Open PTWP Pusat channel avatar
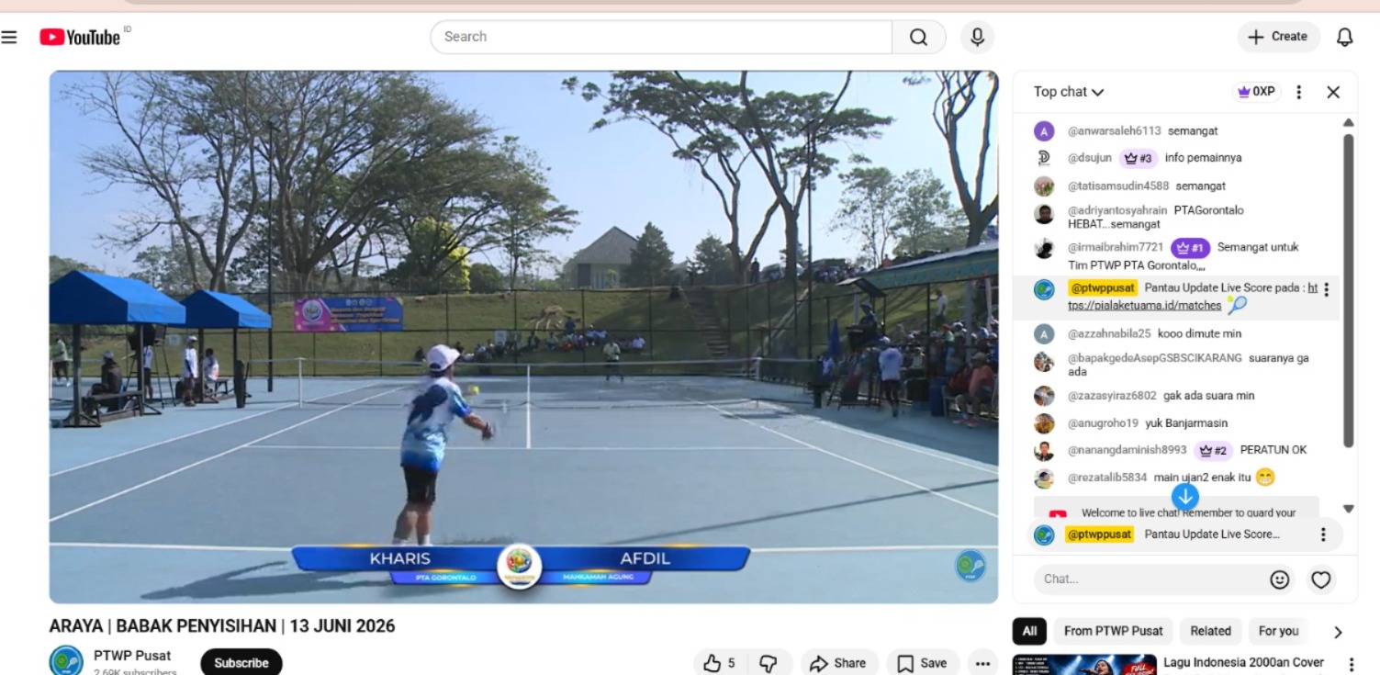 coord(66,661)
